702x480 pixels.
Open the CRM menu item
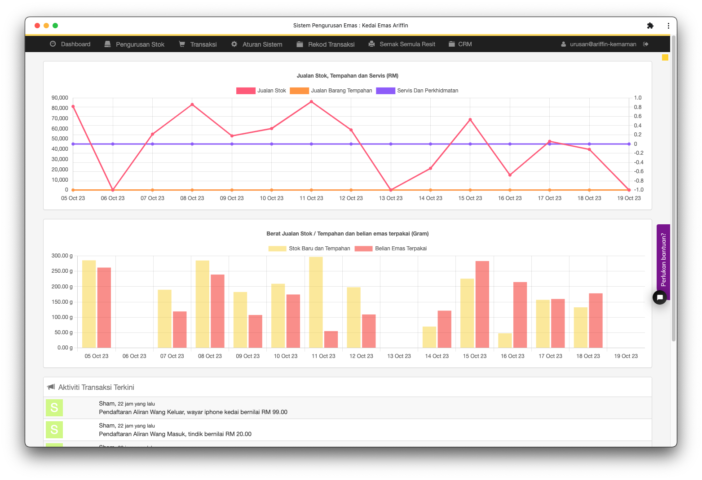pyautogui.click(x=460, y=44)
